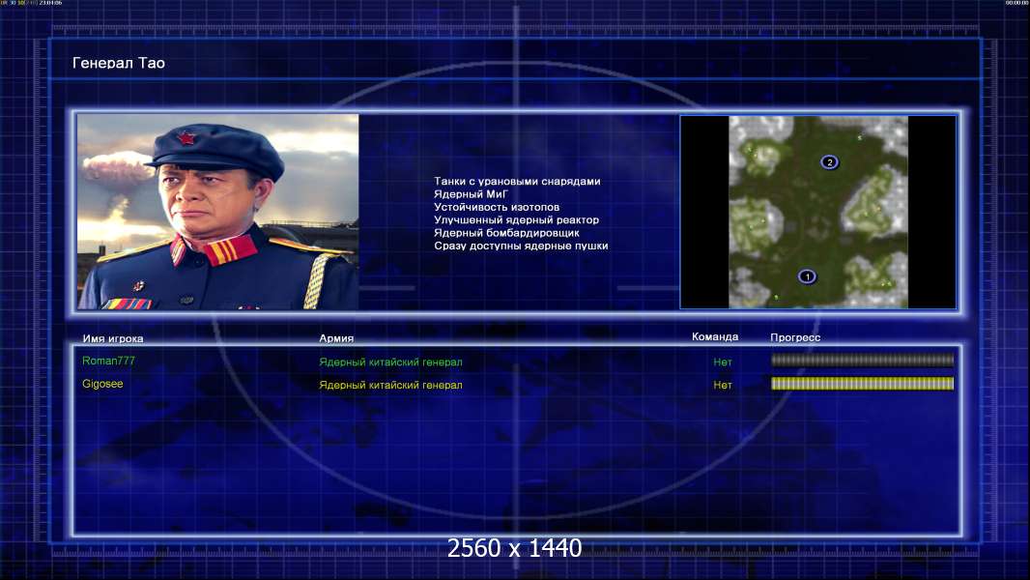Click the 'Армия' column header
The height and width of the screenshot is (580, 1030).
tap(336, 338)
